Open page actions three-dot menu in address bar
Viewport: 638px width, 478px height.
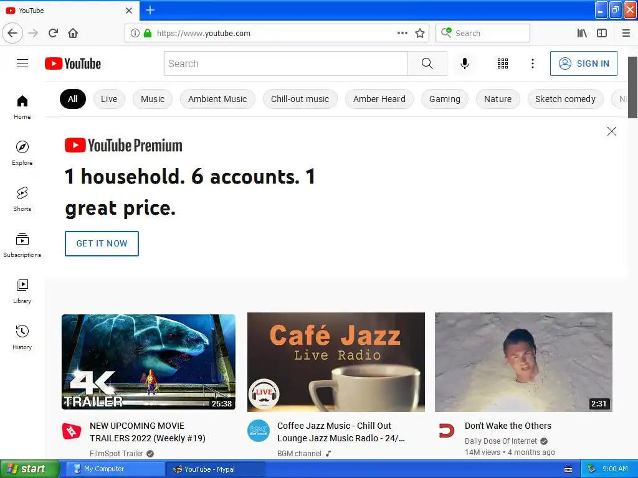click(402, 33)
